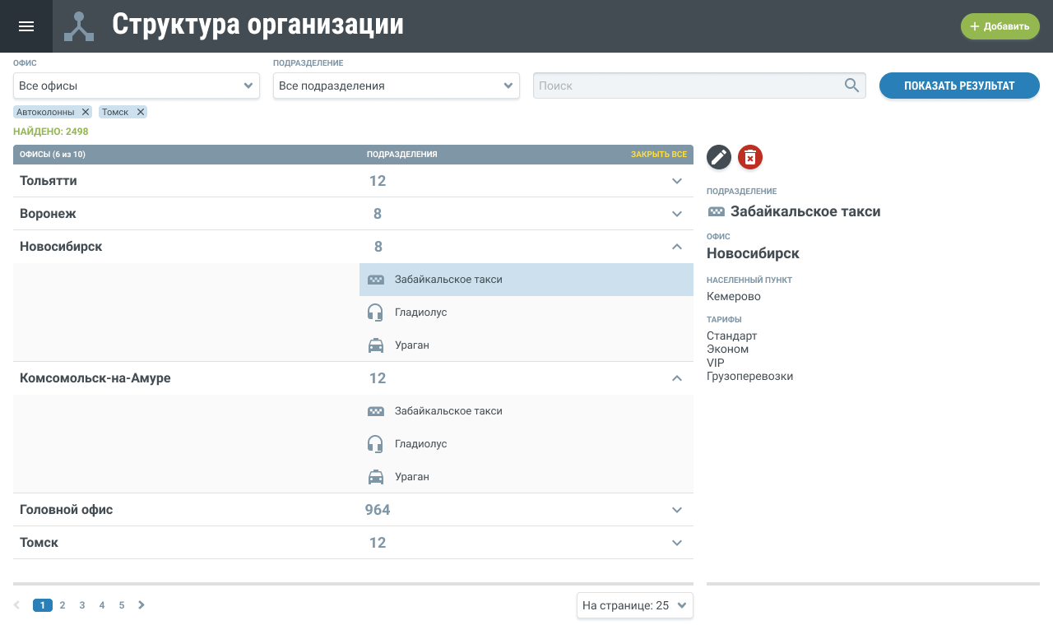Click the pencil edit icon
The width and height of the screenshot is (1053, 625).
(719, 157)
